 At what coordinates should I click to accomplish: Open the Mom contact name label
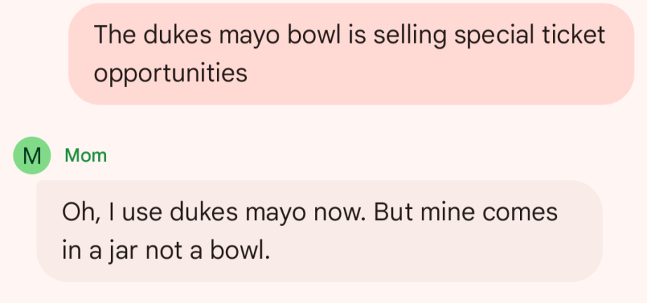tap(86, 156)
